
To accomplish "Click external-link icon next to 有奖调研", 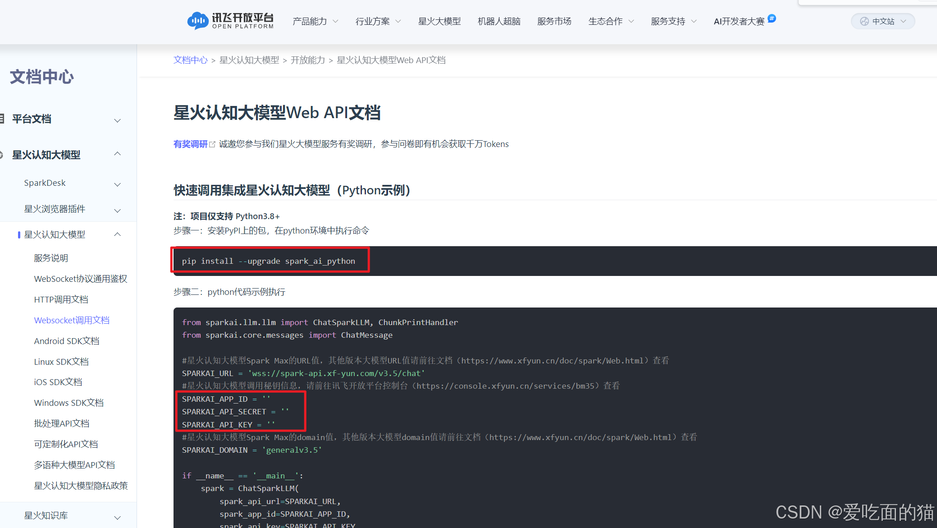I will [212, 144].
